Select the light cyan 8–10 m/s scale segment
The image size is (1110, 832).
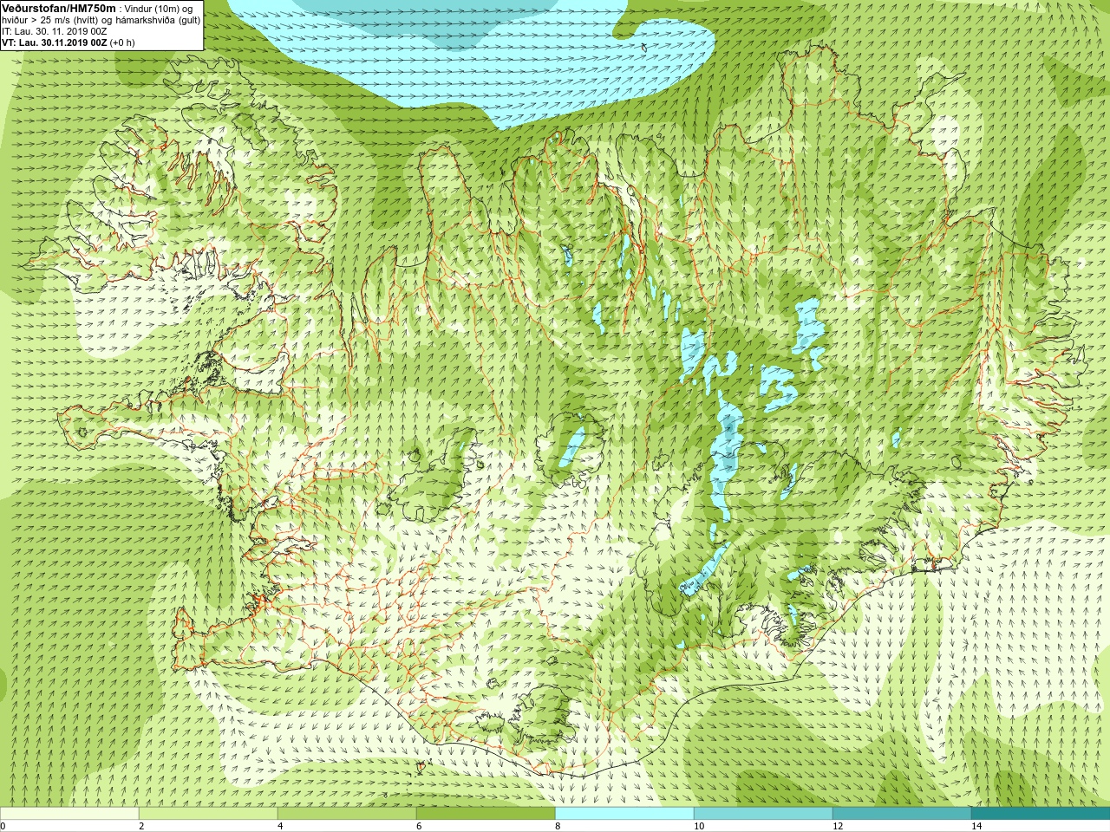[x=624, y=814]
